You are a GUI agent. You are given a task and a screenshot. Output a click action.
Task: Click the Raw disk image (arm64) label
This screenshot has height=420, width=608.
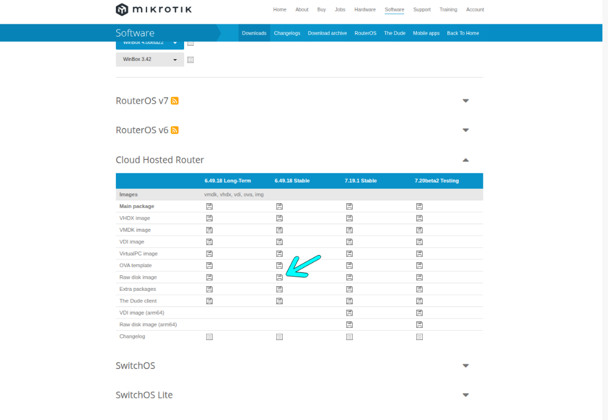point(148,324)
